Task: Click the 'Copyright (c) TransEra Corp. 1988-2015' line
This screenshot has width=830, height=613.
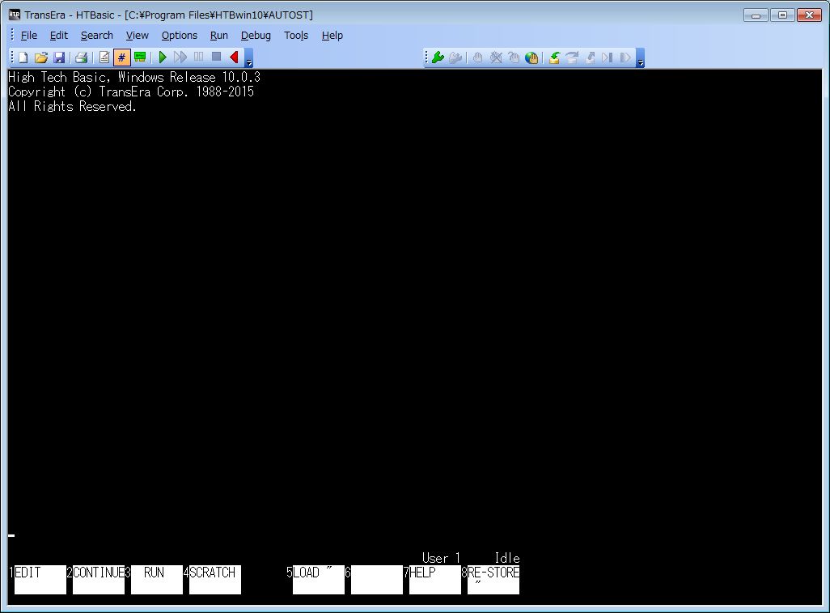Action: point(131,92)
